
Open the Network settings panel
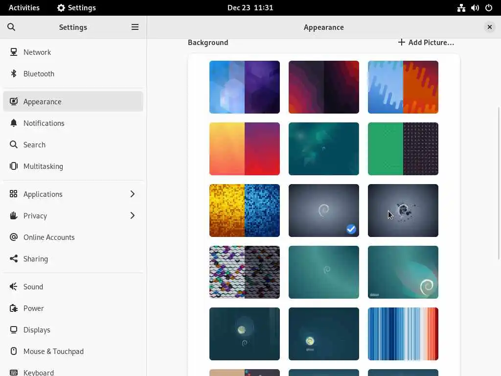pyautogui.click(x=73, y=52)
